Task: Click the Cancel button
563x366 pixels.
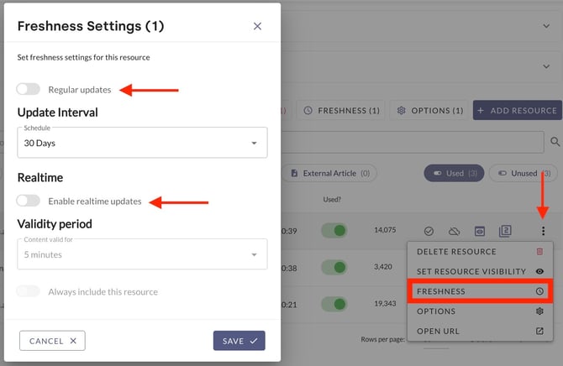Action: pos(52,341)
